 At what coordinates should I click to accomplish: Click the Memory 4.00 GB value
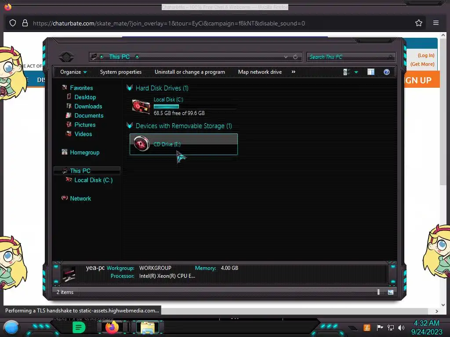point(229,268)
